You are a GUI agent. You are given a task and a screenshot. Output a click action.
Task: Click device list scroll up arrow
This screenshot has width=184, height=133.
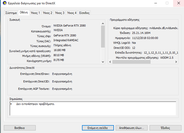(103, 24)
